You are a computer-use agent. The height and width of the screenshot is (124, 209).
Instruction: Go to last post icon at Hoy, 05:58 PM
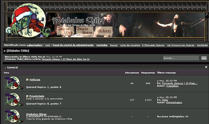[158, 81]
